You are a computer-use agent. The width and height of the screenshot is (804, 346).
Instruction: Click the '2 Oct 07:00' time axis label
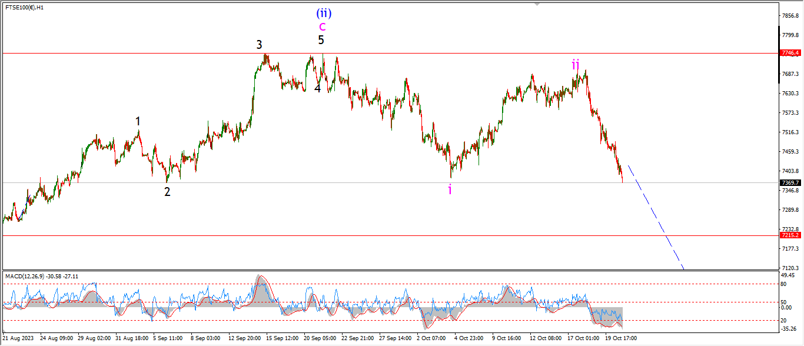(x=431, y=338)
